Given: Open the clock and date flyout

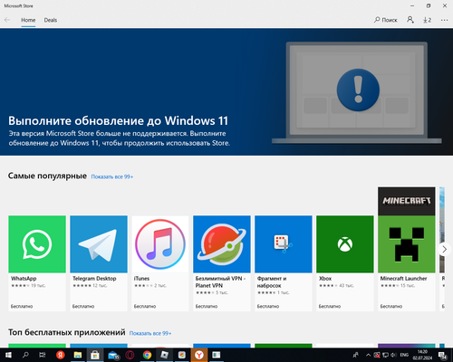Looking at the screenshot, I should [422, 355].
